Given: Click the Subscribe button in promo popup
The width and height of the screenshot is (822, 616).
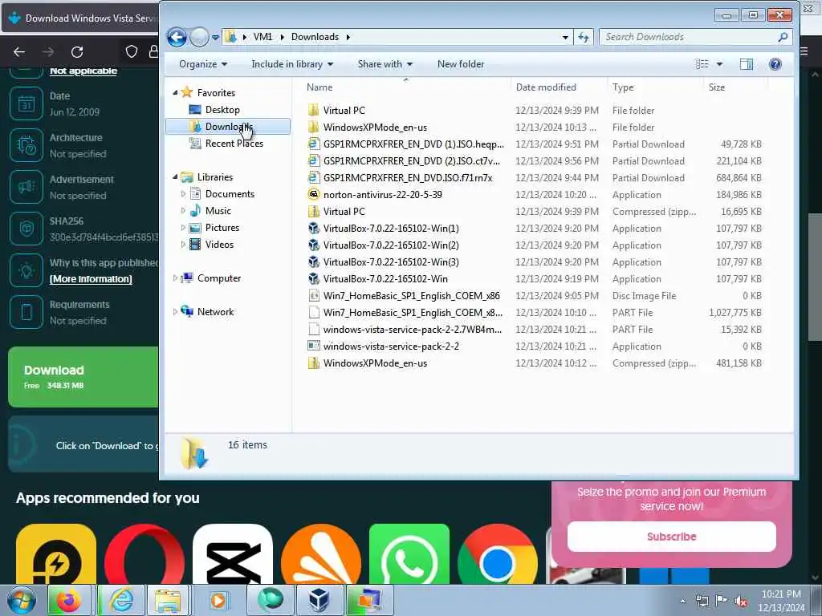Looking at the screenshot, I should (x=672, y=537).
